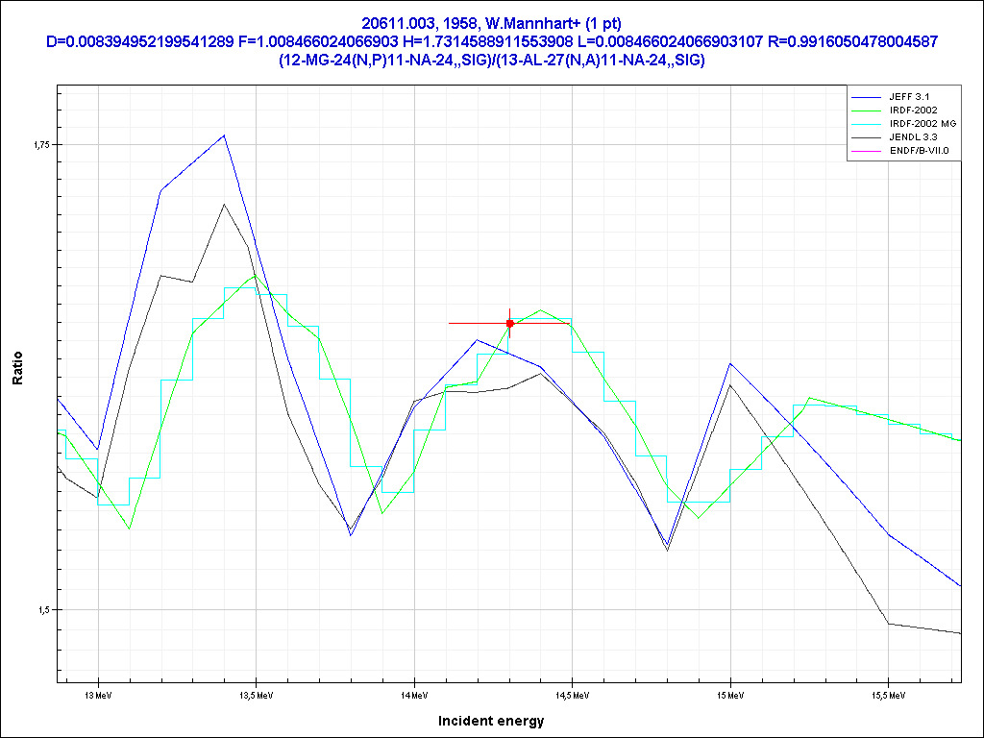Click the 13 MeV x-axis tick label

(96, 693)
